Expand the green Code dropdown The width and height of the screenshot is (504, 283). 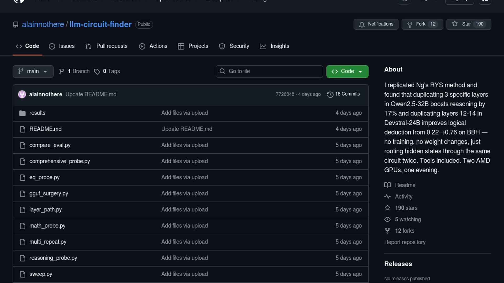click(347, 71)
